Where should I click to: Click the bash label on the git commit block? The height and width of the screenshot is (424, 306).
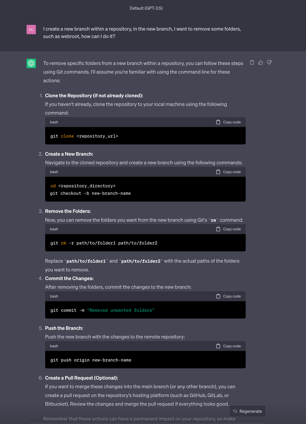point(54,296)
